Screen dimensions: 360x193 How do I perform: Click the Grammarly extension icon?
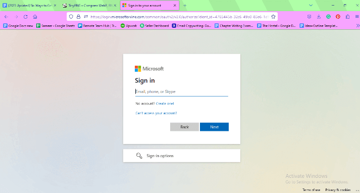[x=328, y=17]
